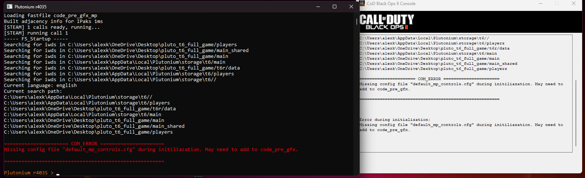
Task: Click the COM_ERROR header in CoD console
Action: click(430, 79)
